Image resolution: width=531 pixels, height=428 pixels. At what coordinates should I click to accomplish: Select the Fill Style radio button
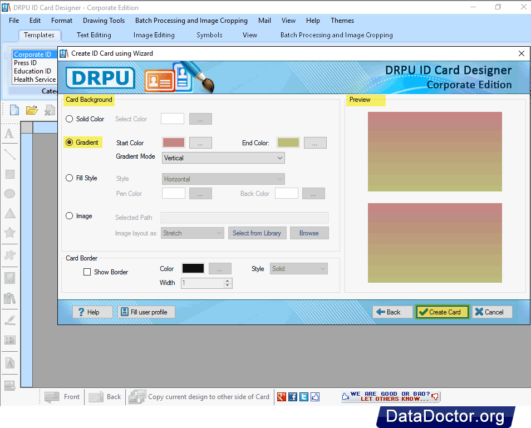70,178
